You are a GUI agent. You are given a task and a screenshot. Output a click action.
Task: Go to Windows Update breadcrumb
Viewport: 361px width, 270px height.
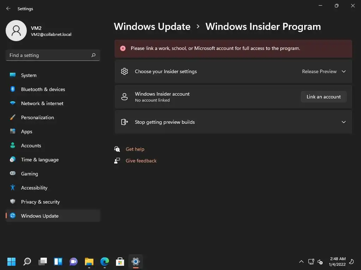[152, 27]
